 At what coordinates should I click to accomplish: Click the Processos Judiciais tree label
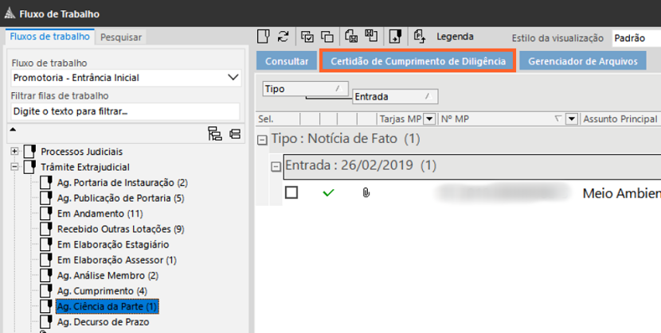coord(82,151)
